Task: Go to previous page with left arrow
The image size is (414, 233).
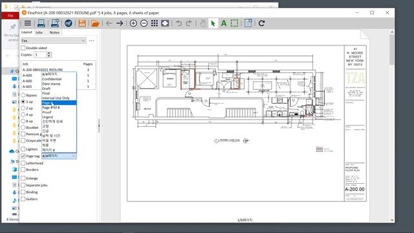Action: [109, 23]
